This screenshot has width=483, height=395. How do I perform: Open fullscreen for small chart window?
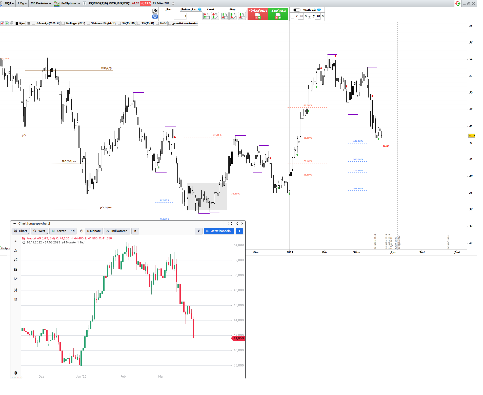(x=230, y=224)
